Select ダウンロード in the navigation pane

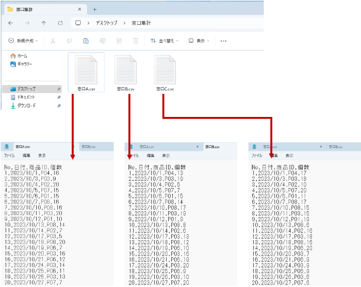pyautogui.click(x=26, y=106)
